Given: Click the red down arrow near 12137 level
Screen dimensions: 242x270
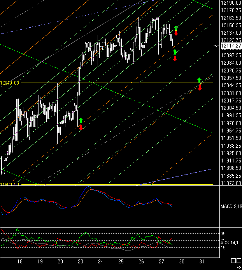Looking at the screenshot, I should (x=176, y=33).
